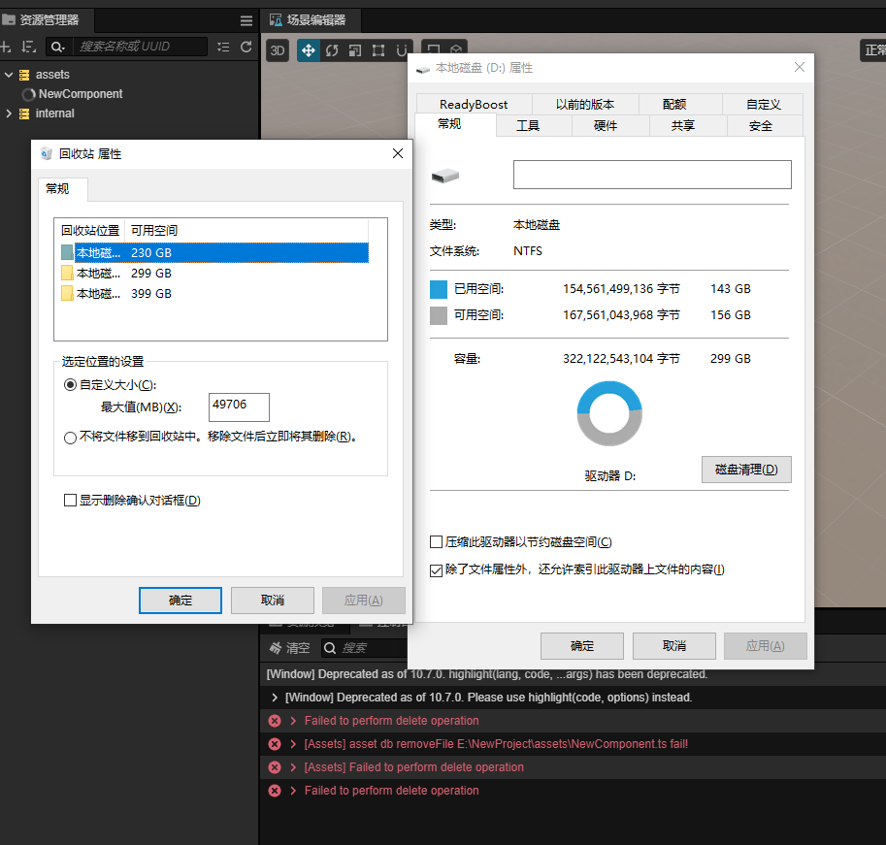Select the NewComponent asset
Image resolution: width=886 pixels, height=845 pixels.
(81, 94)
